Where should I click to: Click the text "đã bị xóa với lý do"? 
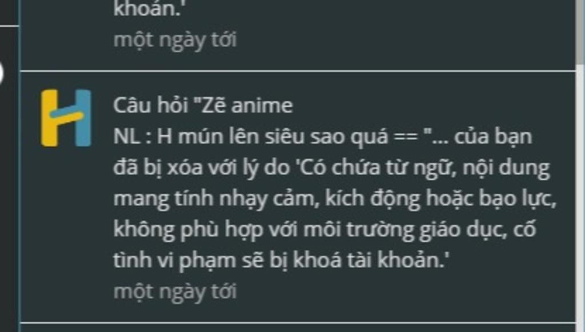[202, 168]
